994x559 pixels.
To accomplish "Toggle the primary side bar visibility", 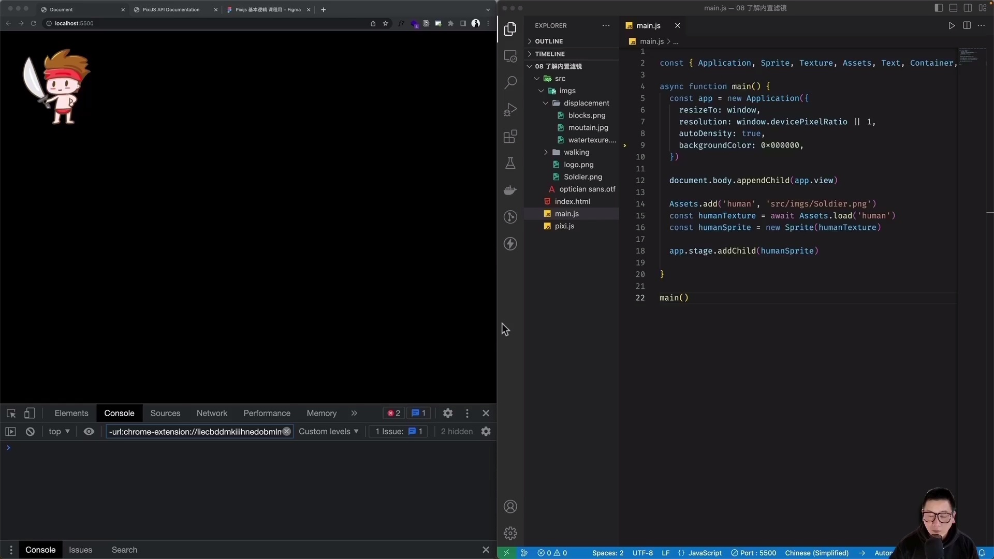I will pos(938,8).
